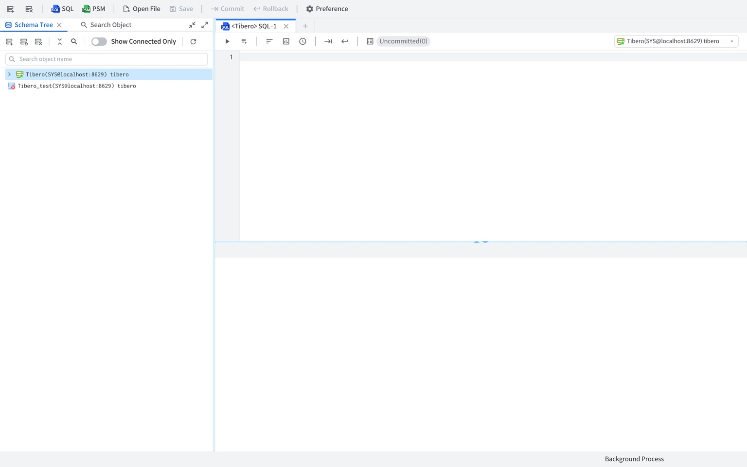The image size is (747, 467).
Task: Expand the Tibero connection tree node
Action: coord(9,74)
